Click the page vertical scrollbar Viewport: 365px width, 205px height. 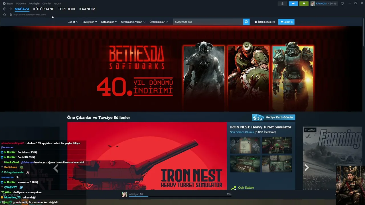coord(364,32)
